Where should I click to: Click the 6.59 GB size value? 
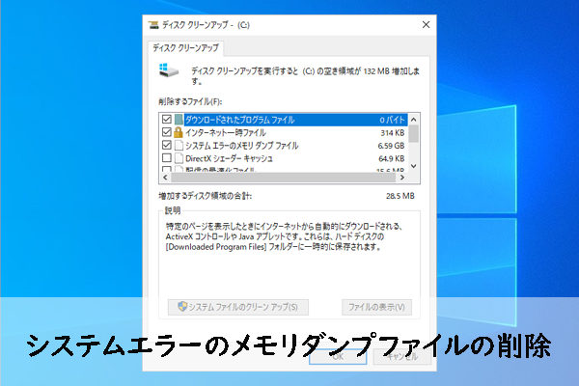391,146
